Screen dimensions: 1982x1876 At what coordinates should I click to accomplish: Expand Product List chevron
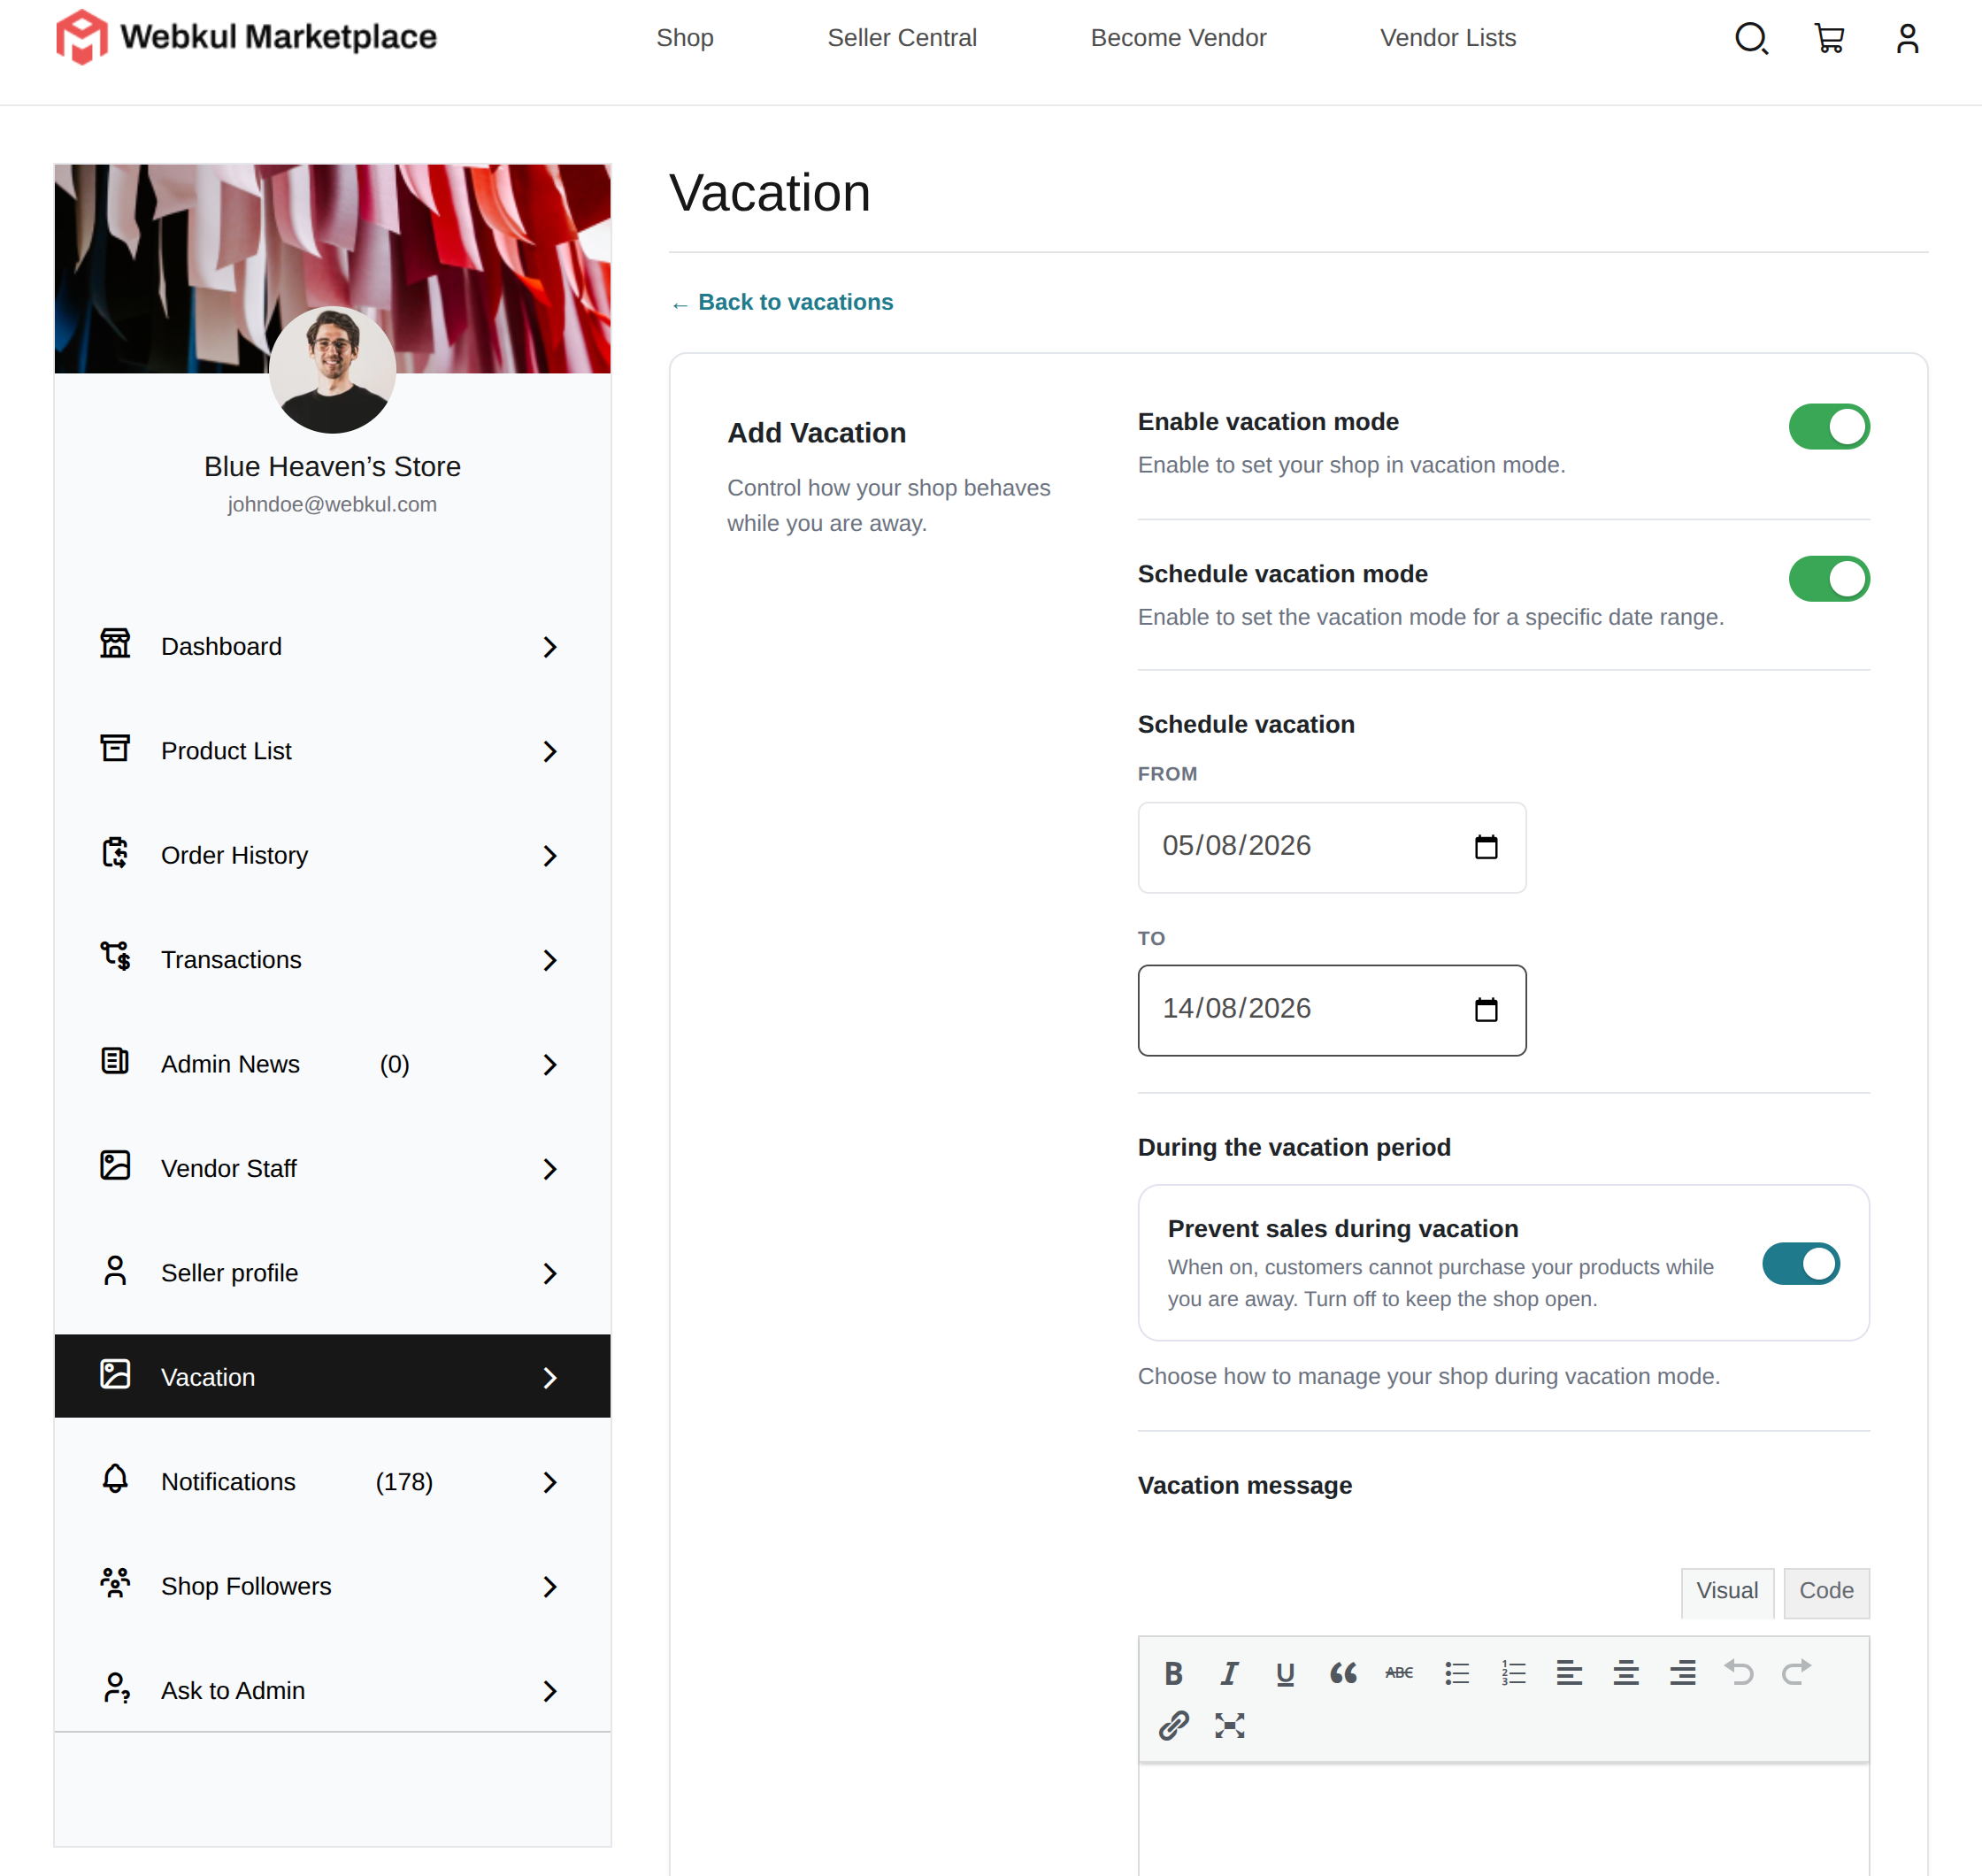(549, 751)
